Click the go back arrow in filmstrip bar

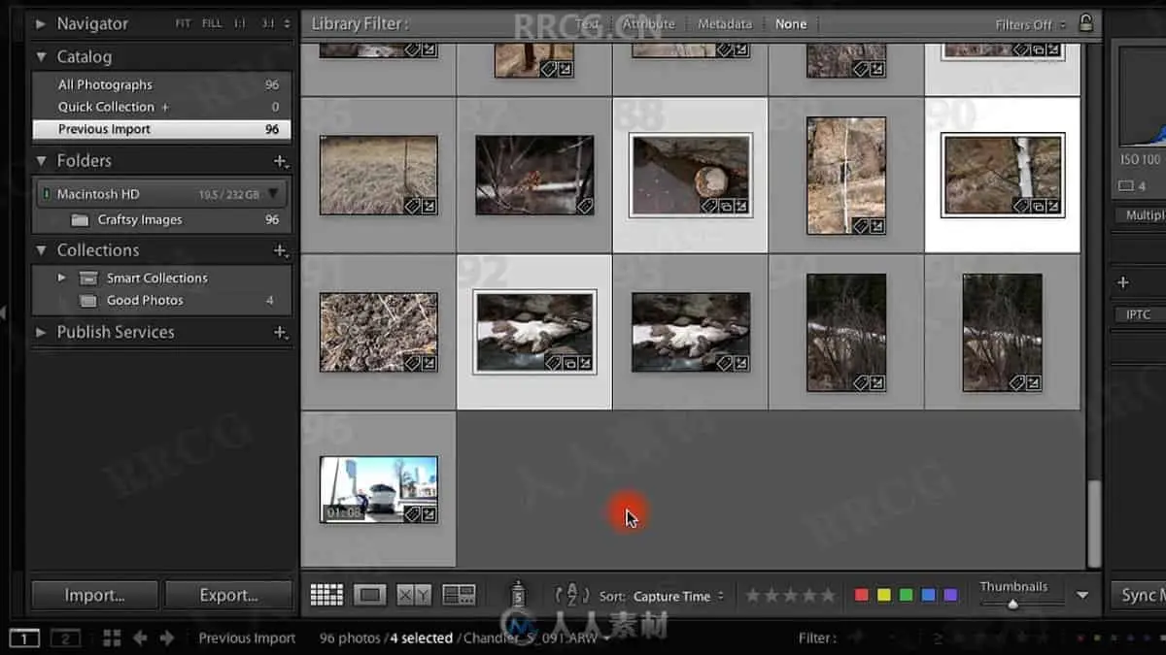click(140, 638)
